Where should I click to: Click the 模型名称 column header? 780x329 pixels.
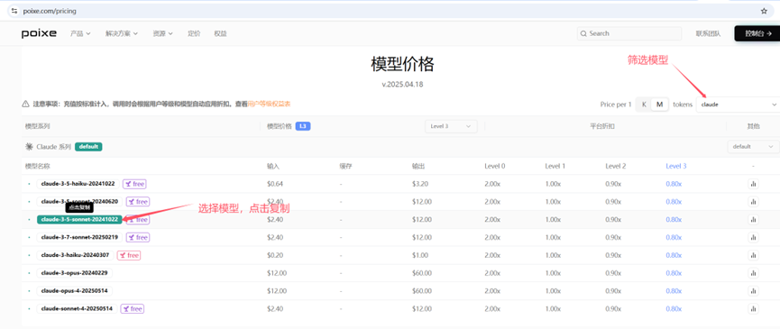(37, 166)
